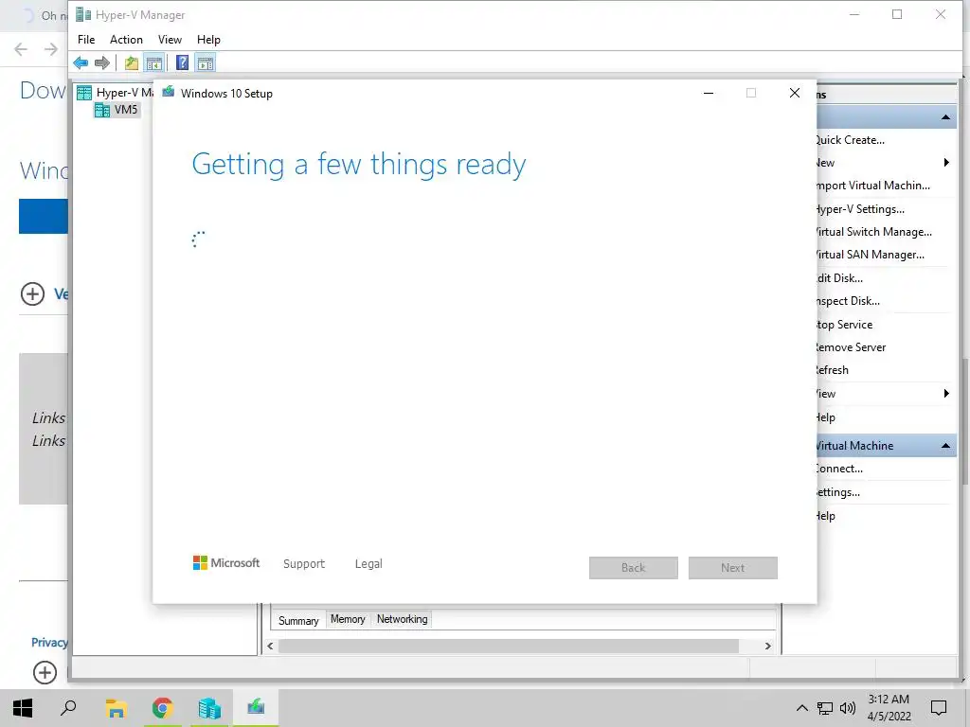
Task: Click Import Virtual Machine action
Action: 872,186
